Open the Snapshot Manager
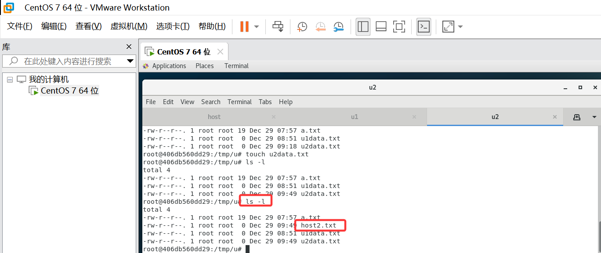Image resolution: width=601 pixels, height=253 pixels. click(339, 26)
